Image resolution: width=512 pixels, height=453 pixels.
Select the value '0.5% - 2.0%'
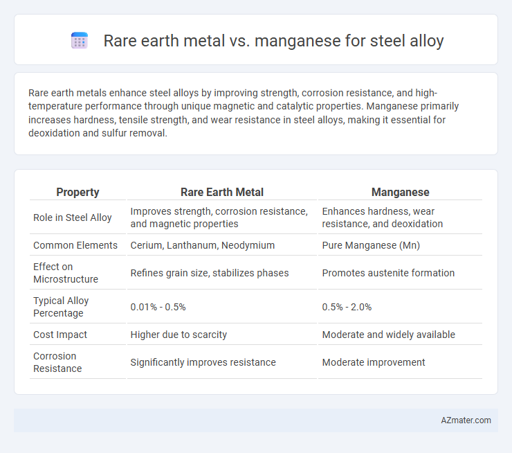click(347, 308)
